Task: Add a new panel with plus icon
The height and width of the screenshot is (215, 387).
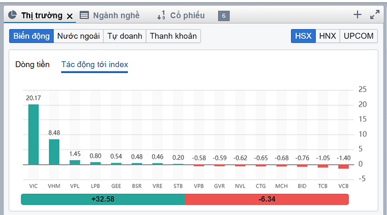Action: coord(357,15)
